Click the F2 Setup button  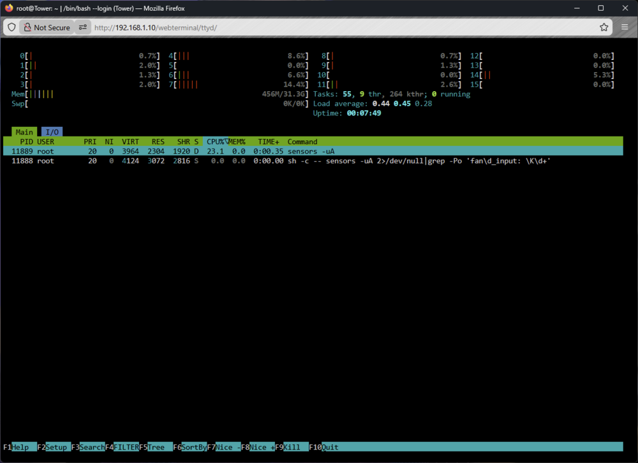(54, 446)
